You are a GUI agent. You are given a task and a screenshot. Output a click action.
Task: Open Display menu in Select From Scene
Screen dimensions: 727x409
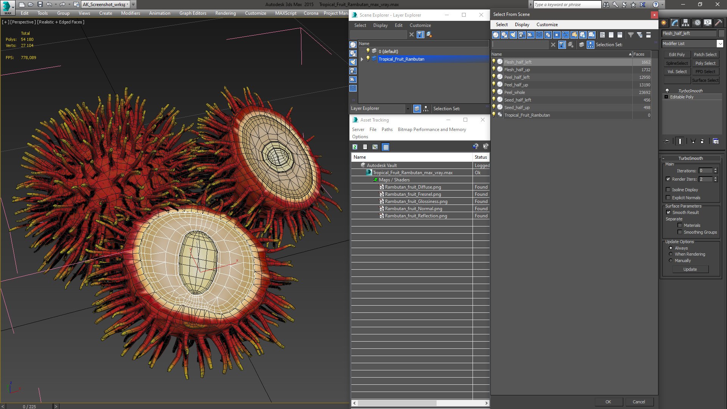coord(522,25)
